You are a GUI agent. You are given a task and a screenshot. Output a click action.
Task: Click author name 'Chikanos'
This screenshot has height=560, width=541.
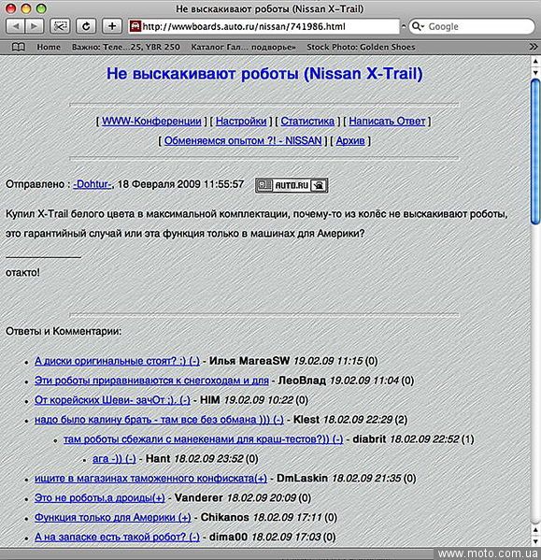225,518
